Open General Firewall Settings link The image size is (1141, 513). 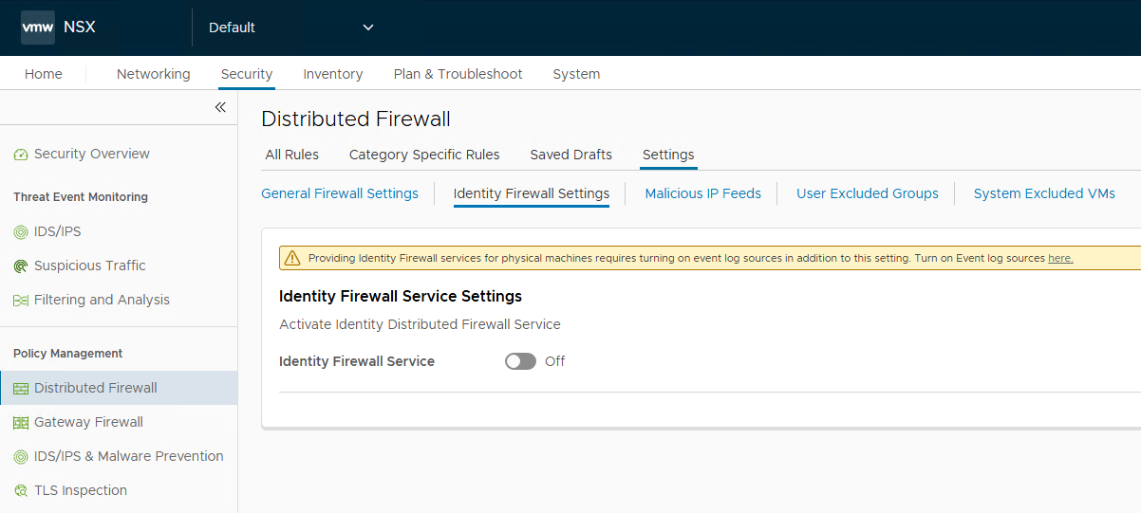tap(340, 193)
